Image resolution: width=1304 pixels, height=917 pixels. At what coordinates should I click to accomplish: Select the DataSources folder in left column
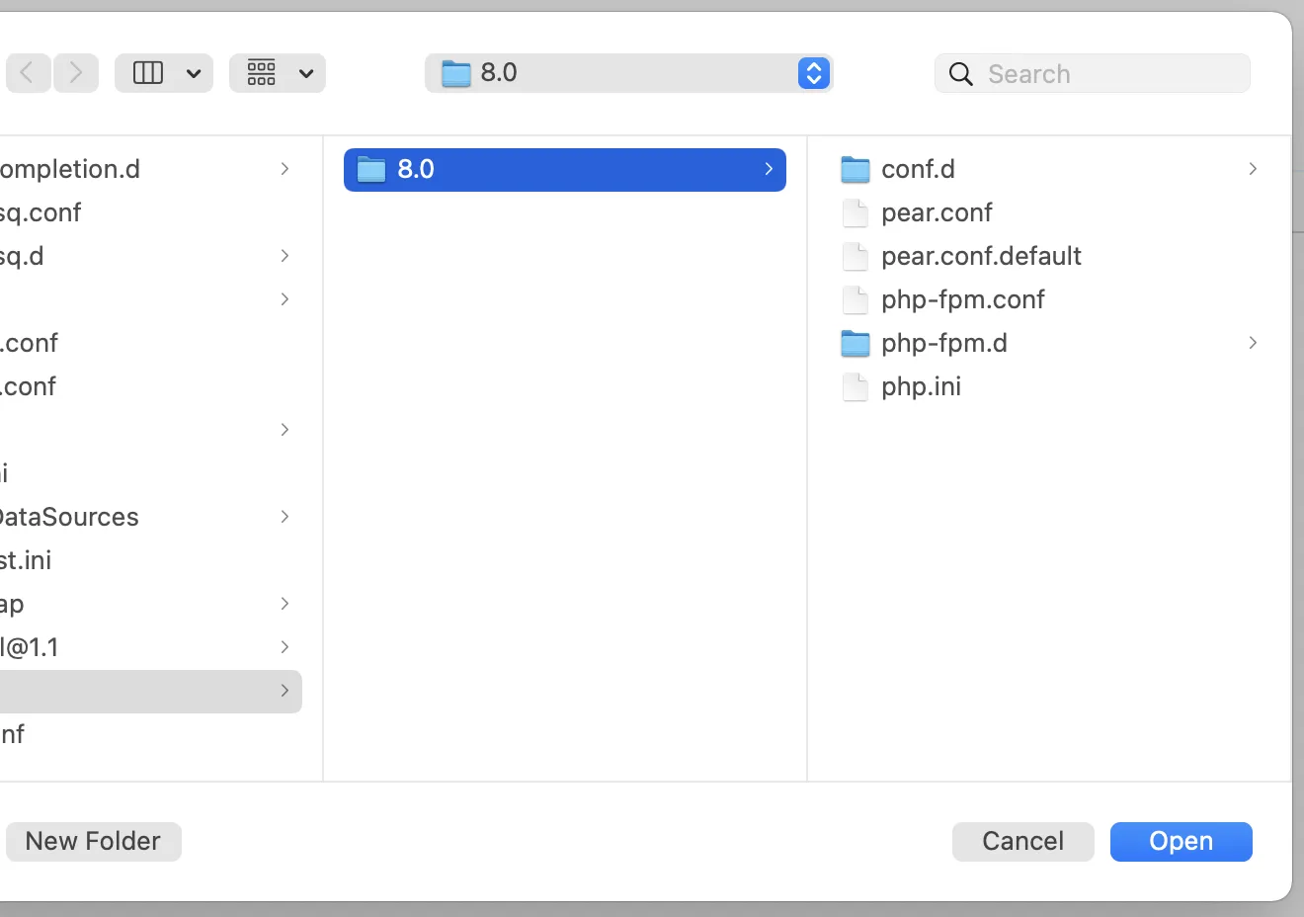(69, 518)
